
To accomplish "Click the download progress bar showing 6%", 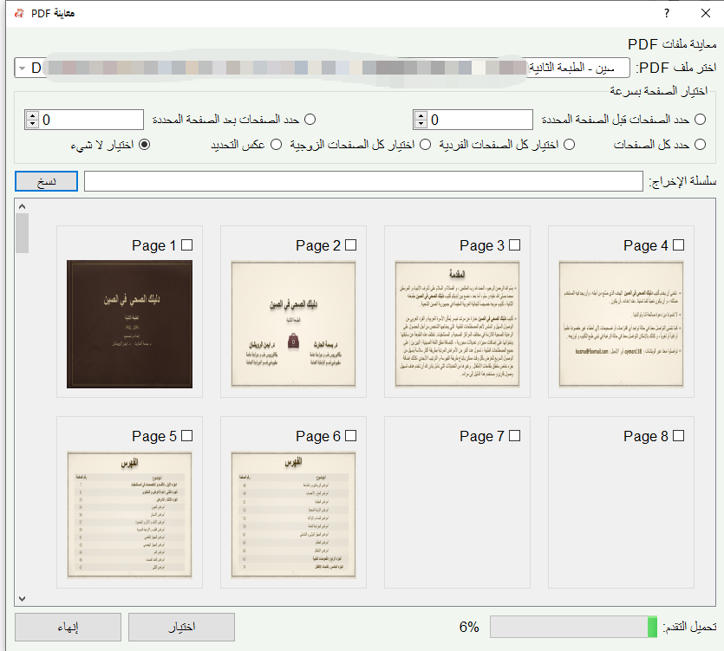I will (572, 627).
